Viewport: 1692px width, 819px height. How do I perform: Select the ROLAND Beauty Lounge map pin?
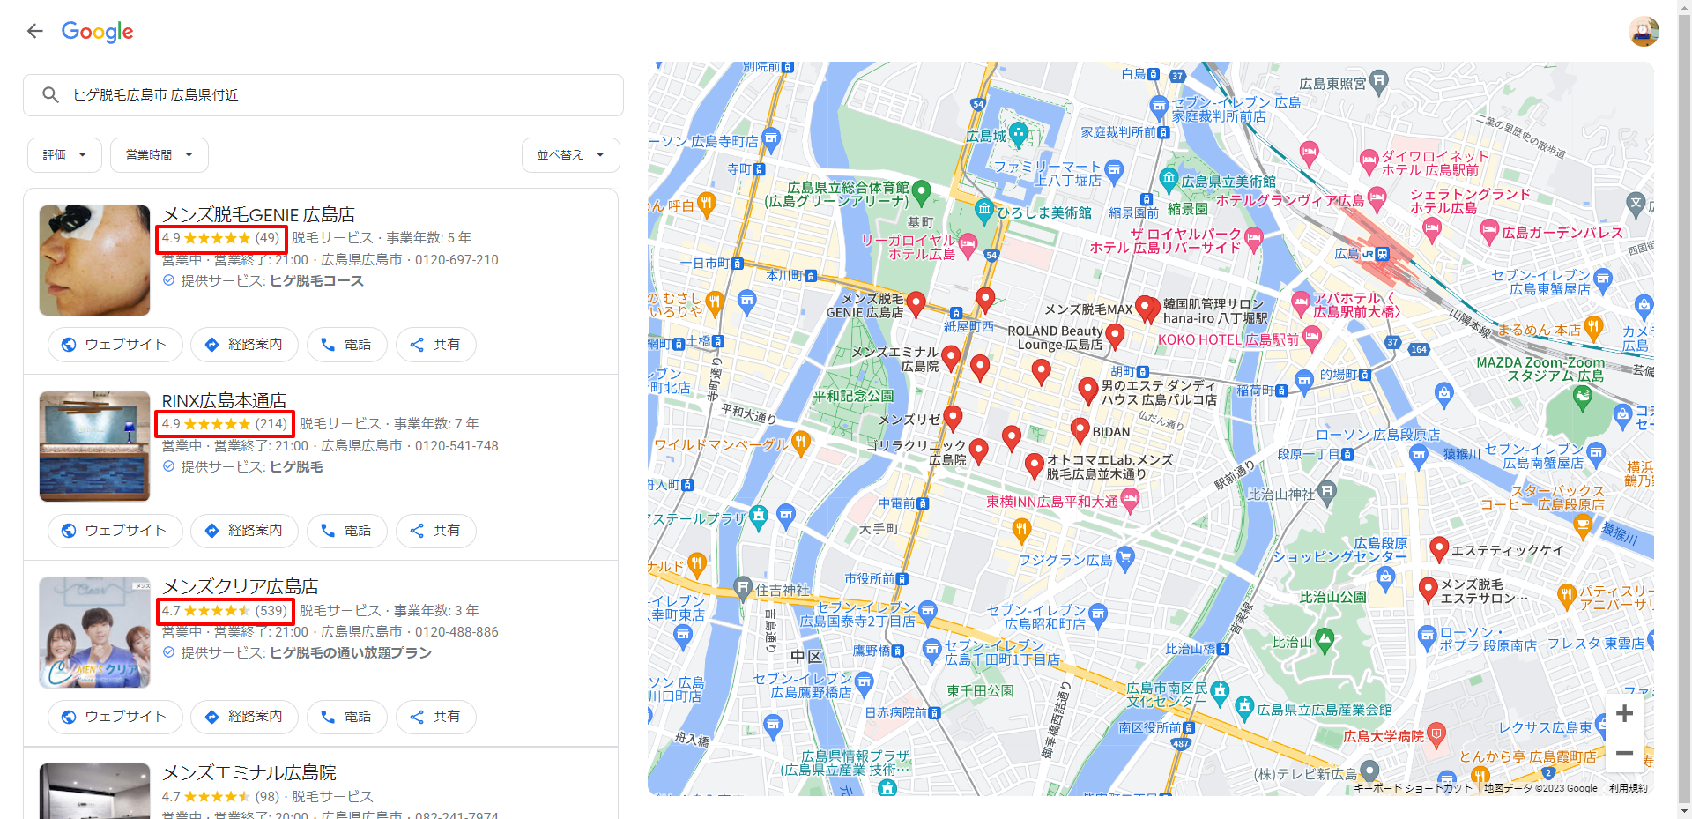pos(1115,336)
